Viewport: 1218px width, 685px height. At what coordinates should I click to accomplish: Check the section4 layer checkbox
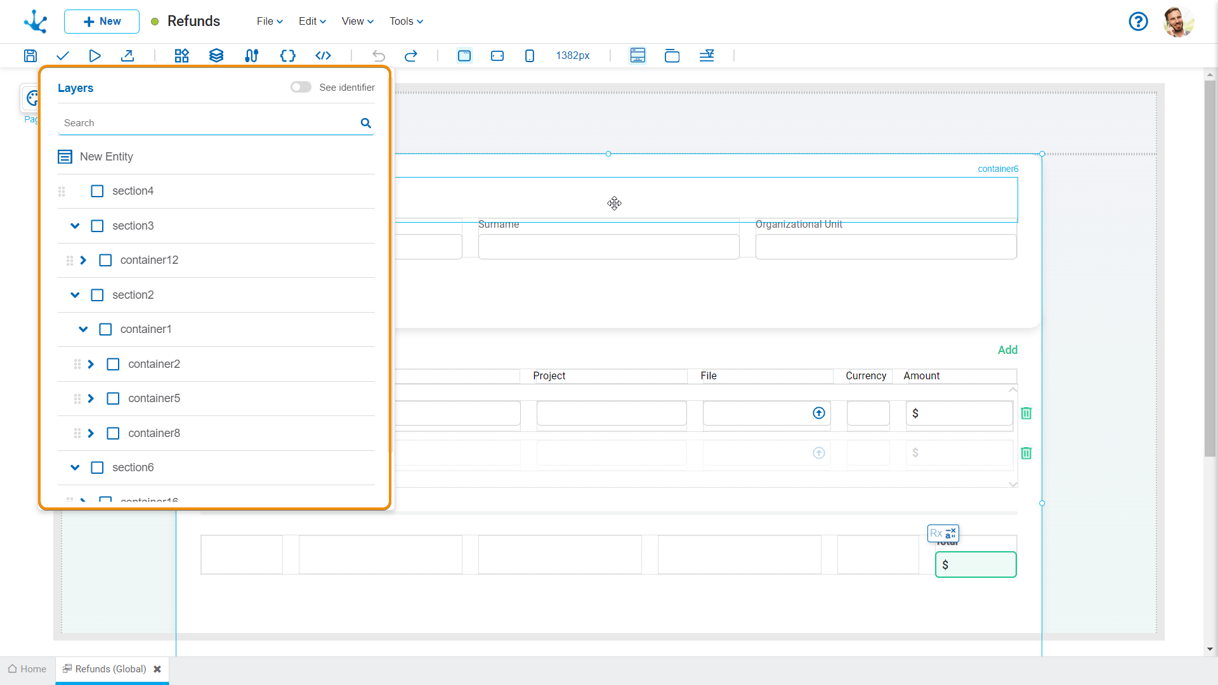click(97, 191)
